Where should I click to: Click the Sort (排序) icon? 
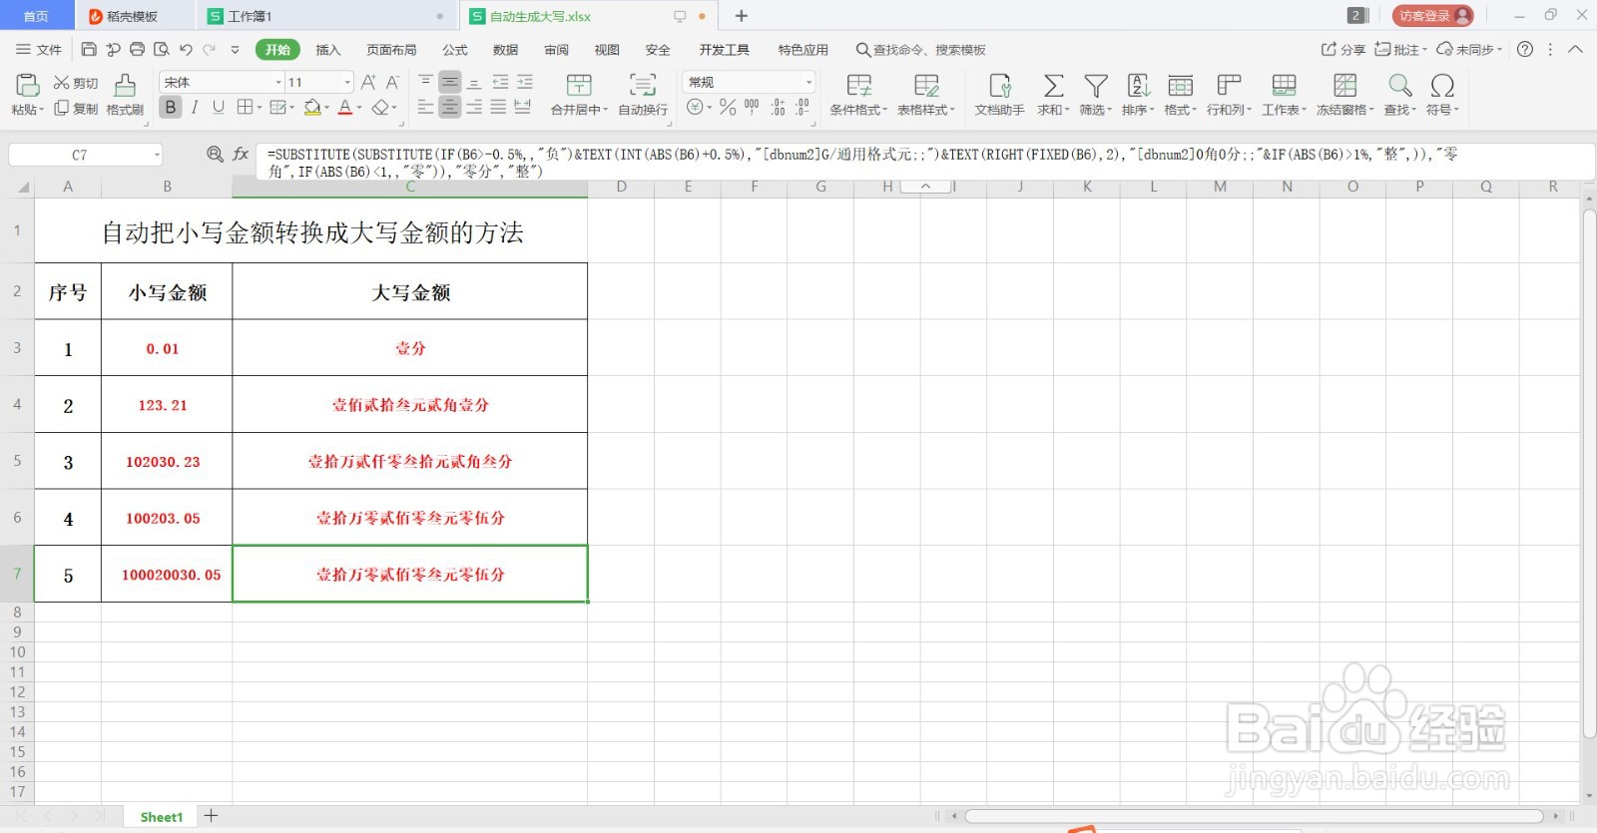point(1138,86)
